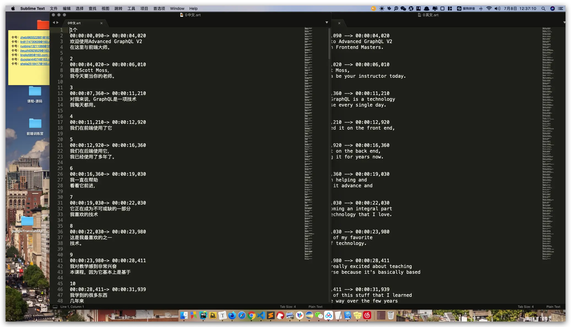Open the 查找 (Find) menu
This screenshot has width=571, height=327.
tap(93, 9)
